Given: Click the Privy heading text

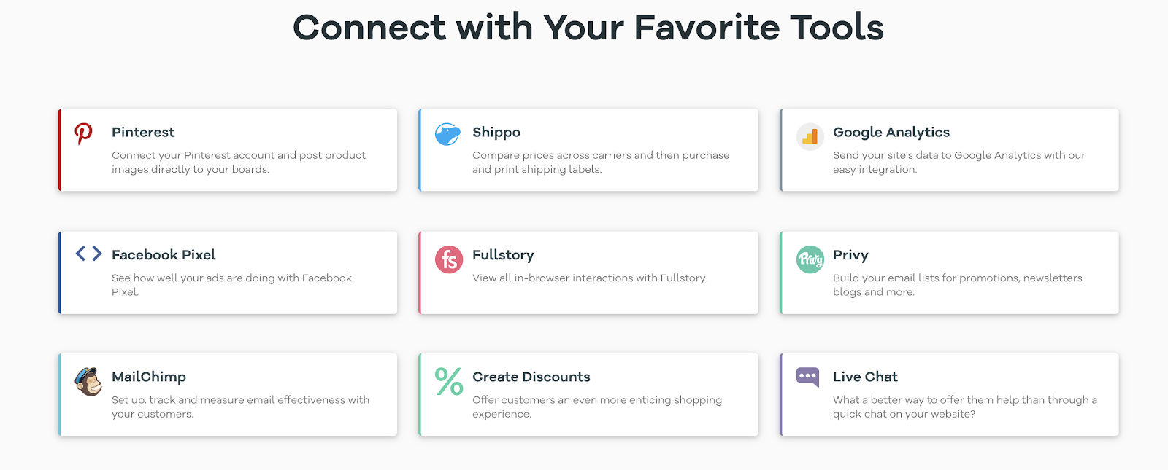Looking at the screenshot, I should 851,255.
